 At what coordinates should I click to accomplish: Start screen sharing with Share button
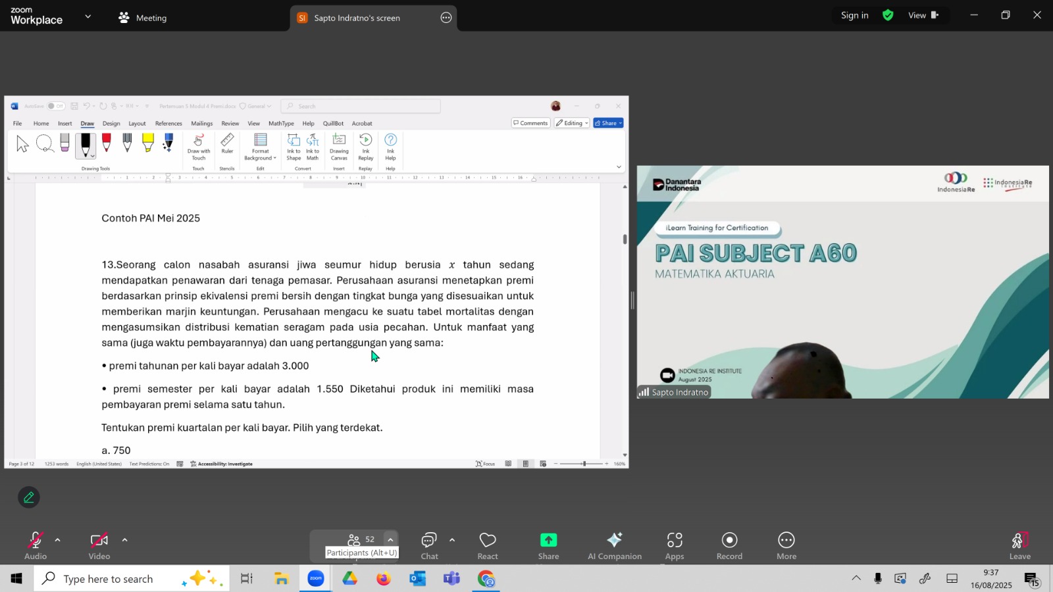548,545
